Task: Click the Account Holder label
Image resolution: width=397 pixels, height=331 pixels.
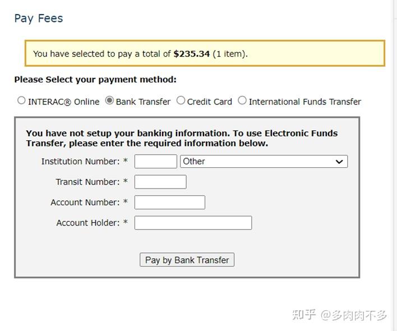Action: tap(87, 223)
